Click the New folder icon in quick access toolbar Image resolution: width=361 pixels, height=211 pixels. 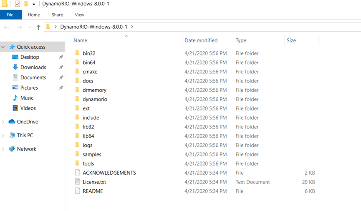coord(26,4)
